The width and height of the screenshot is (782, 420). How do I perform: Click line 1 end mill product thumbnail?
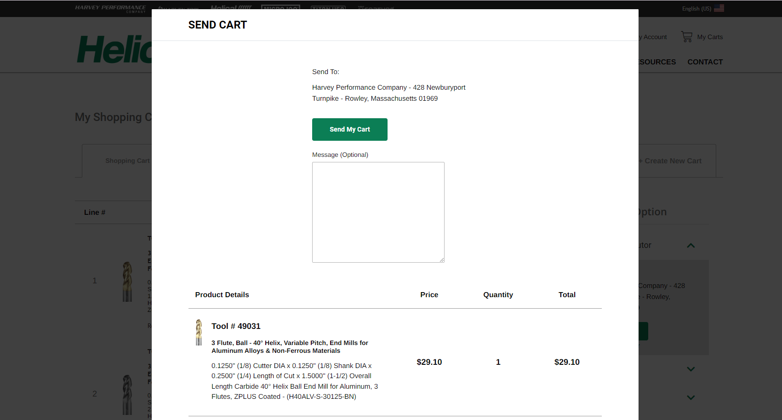click(127, 282)
